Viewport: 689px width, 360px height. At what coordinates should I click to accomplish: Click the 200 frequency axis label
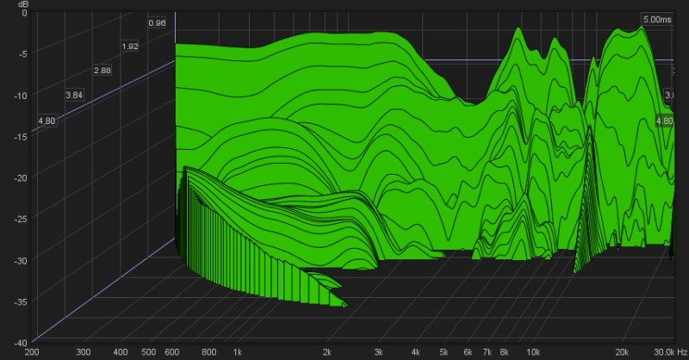32,352
